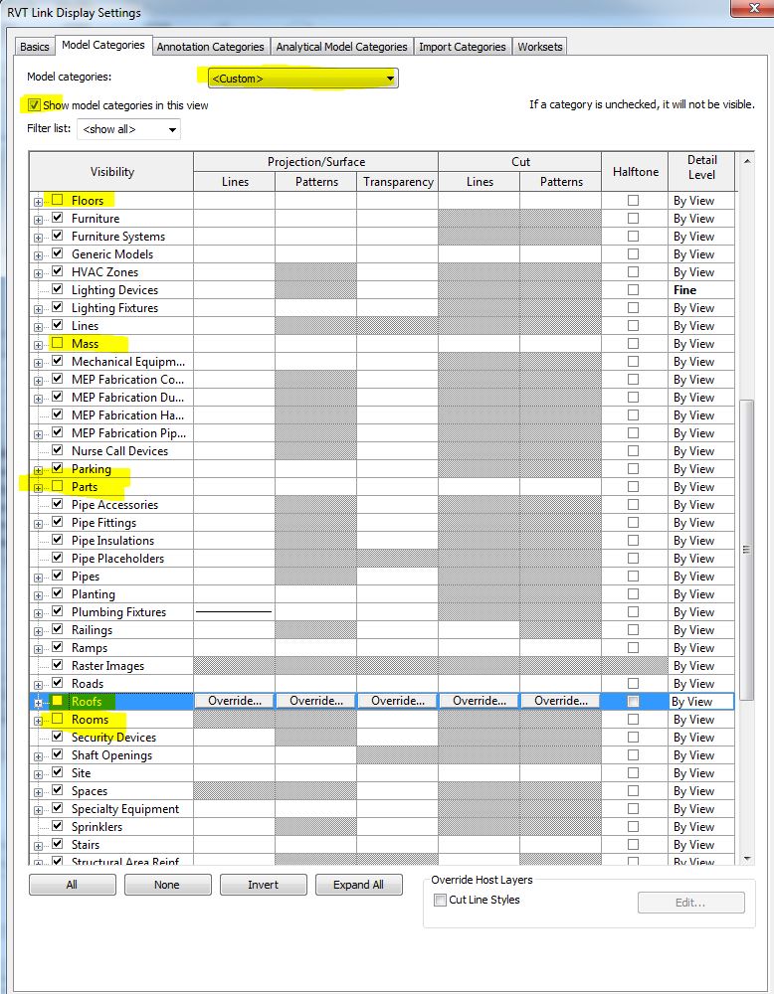Open the Filter list show all dropdown
This screenshot has width=774, height=994.
(128, 129)
